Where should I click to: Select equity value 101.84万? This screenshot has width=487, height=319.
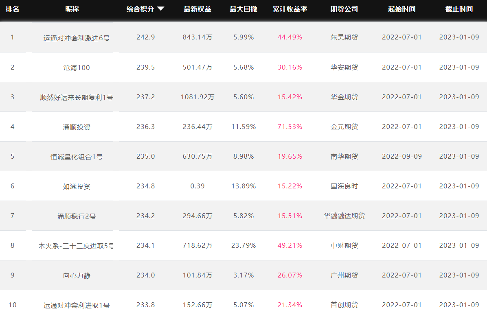tap(197, 275)
